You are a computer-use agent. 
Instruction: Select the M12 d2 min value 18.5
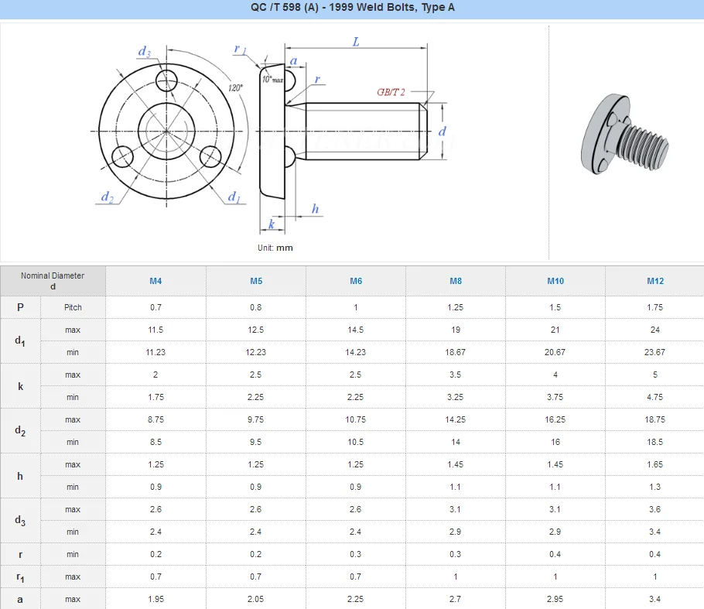pyautogui.click(x=654, y=443)
